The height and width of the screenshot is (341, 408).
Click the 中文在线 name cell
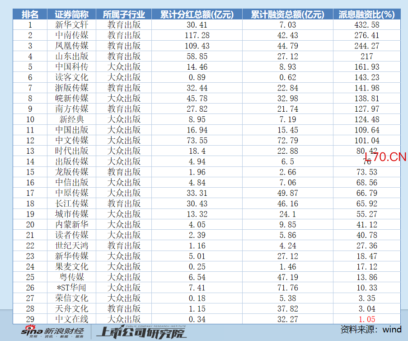coord(72,319)
